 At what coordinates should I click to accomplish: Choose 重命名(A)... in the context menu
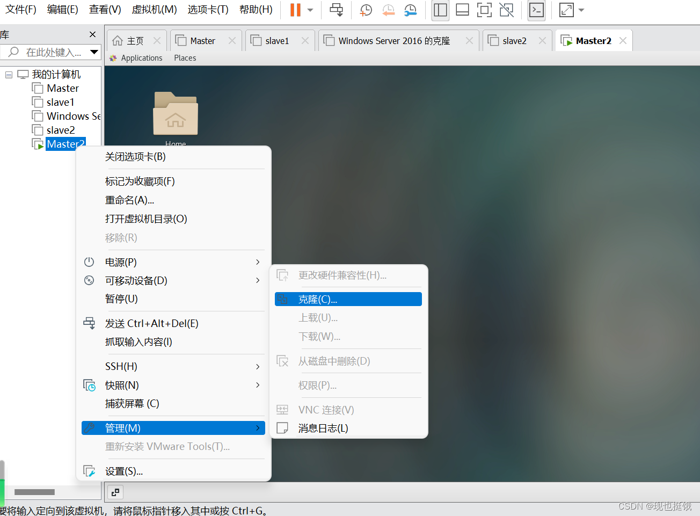[x=173, y=200]
